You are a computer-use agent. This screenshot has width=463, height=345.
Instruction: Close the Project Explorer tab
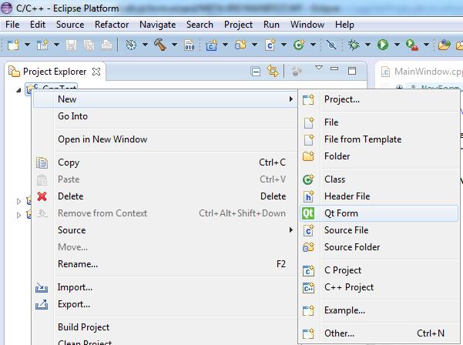click(96, 72)
